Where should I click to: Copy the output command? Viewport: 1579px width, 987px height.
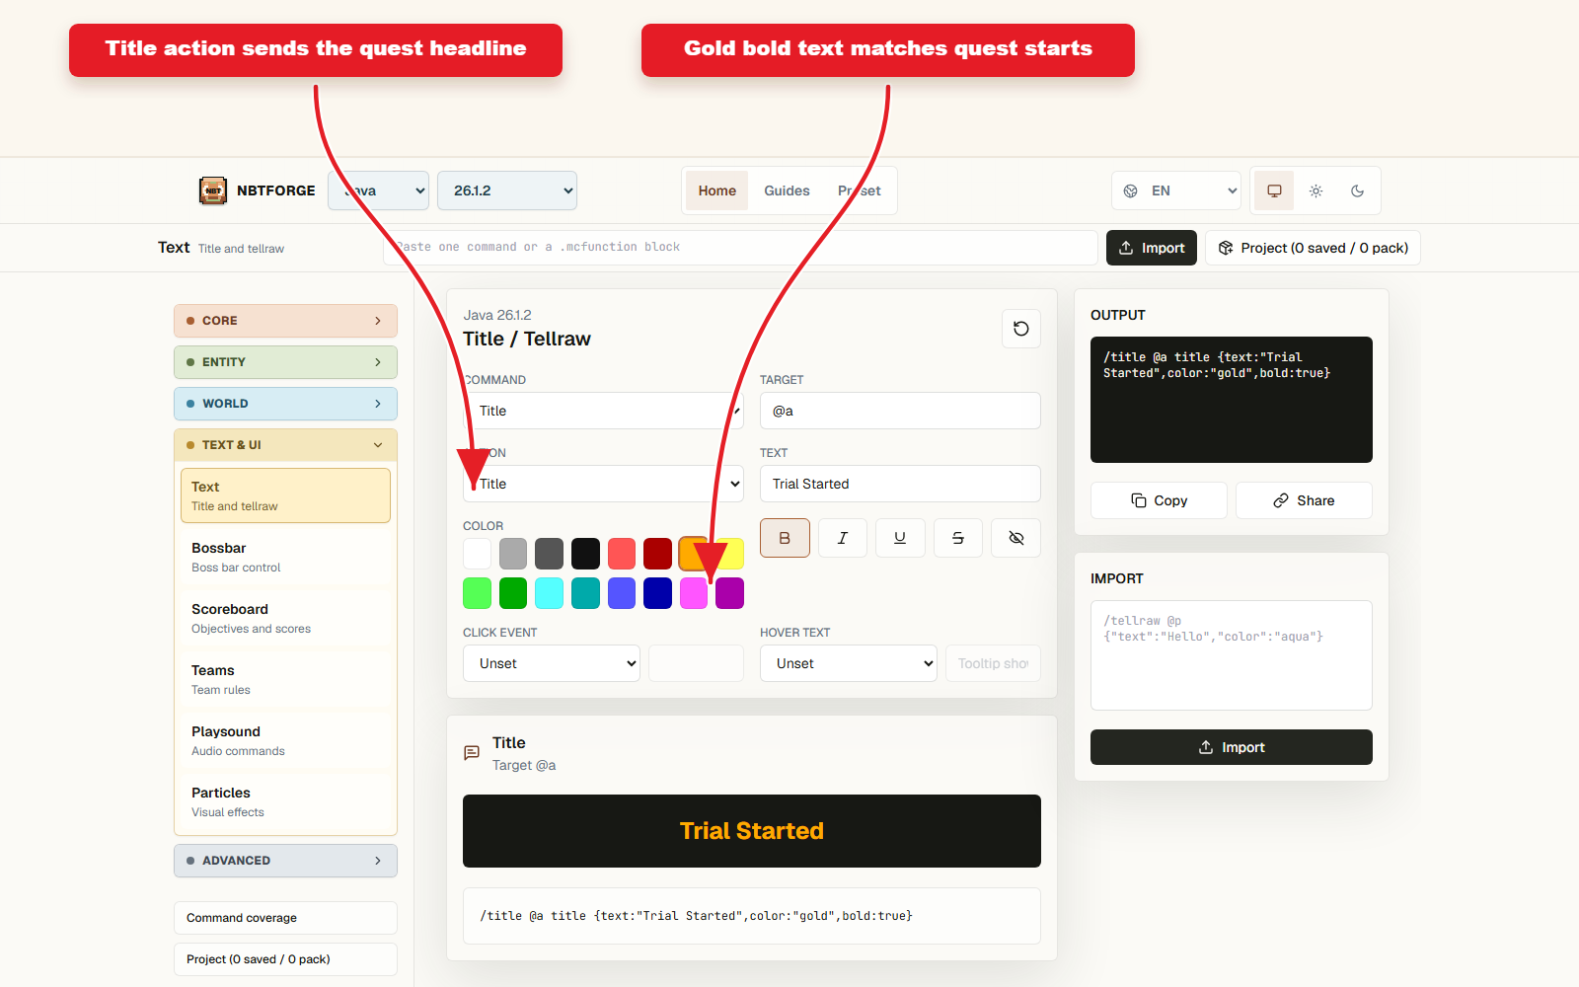[x=1159, y=500]
